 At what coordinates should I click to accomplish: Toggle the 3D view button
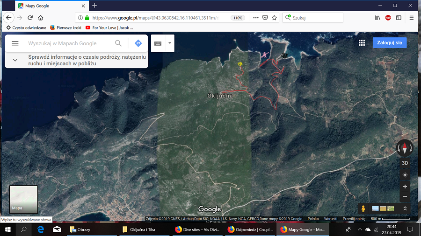click(405, 163)
